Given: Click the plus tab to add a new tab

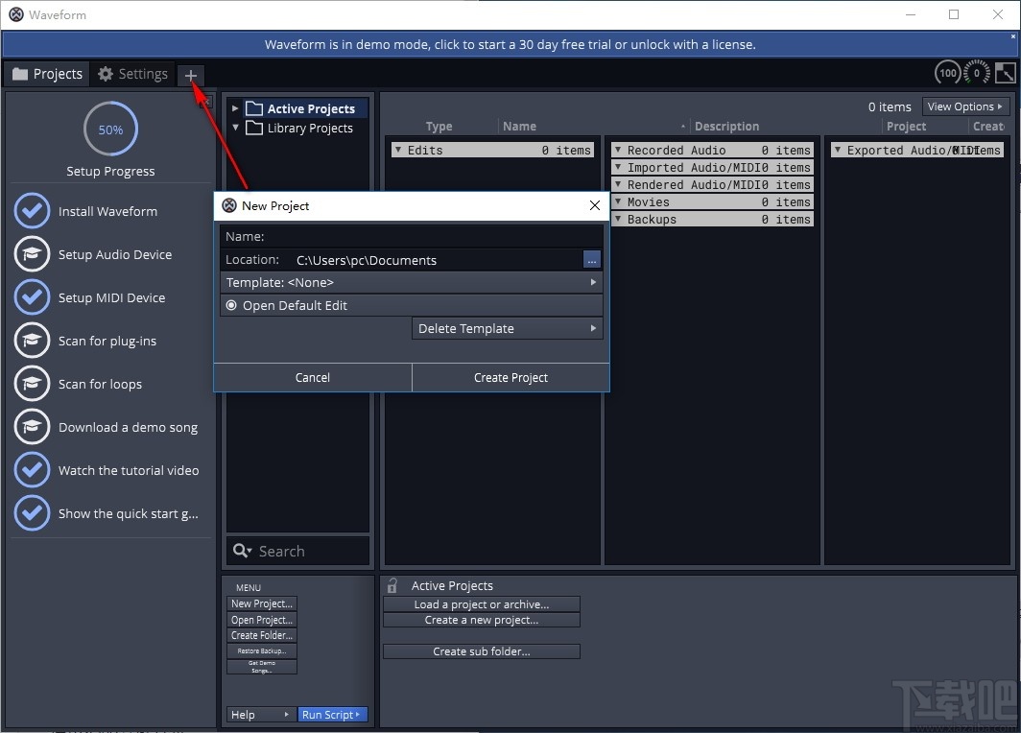Looking at the screenshot, I should coord(190,75).
